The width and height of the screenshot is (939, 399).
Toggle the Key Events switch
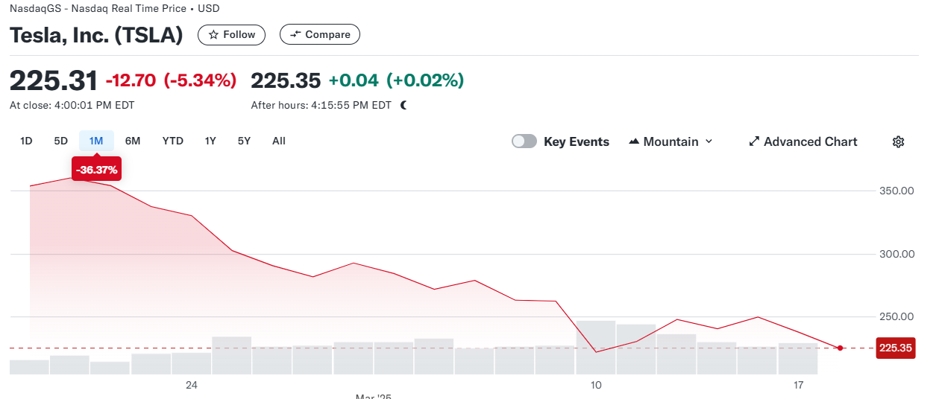pos(524,141)
